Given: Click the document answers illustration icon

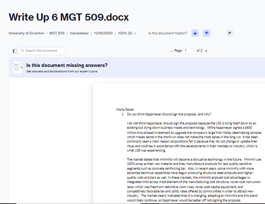Looking at the screenshot, I should pos(18,68).
